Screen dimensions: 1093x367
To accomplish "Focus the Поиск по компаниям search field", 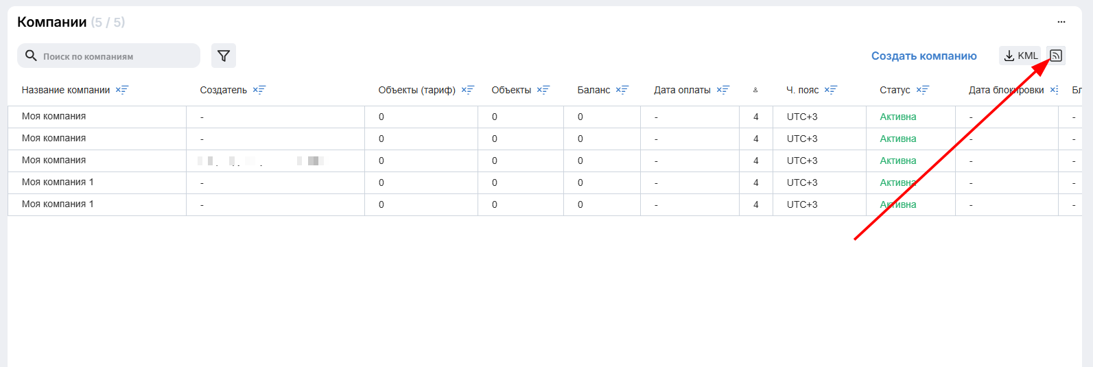I will click(108, 56).
